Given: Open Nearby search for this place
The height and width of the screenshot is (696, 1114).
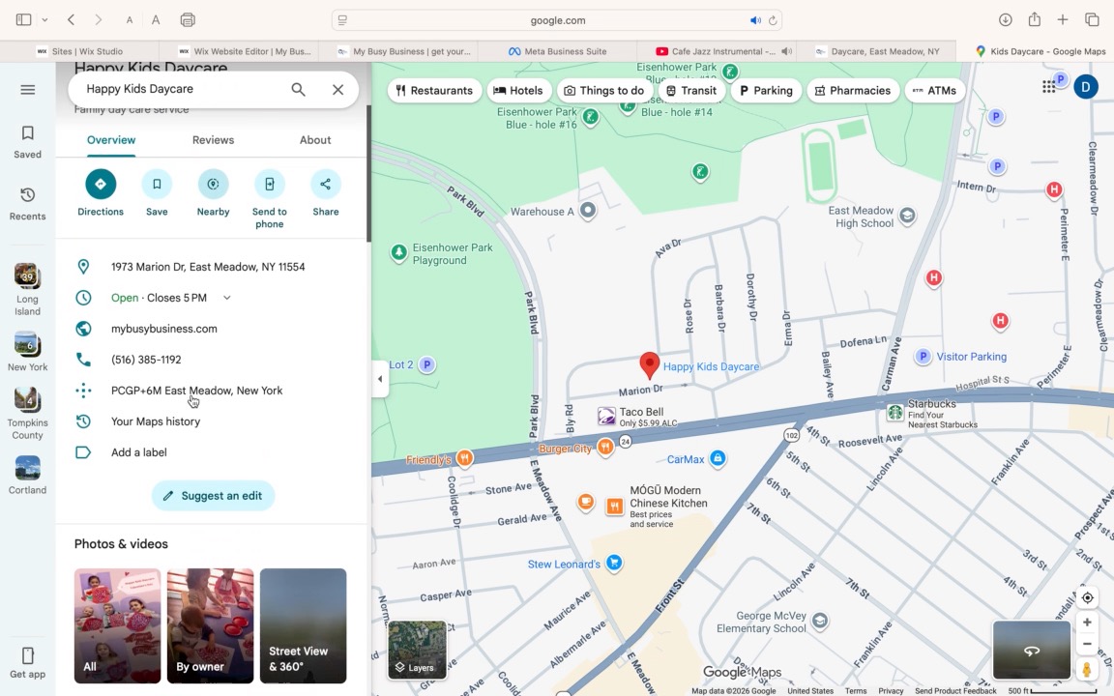Looking at the screenshot, I should tap(213, 185).
